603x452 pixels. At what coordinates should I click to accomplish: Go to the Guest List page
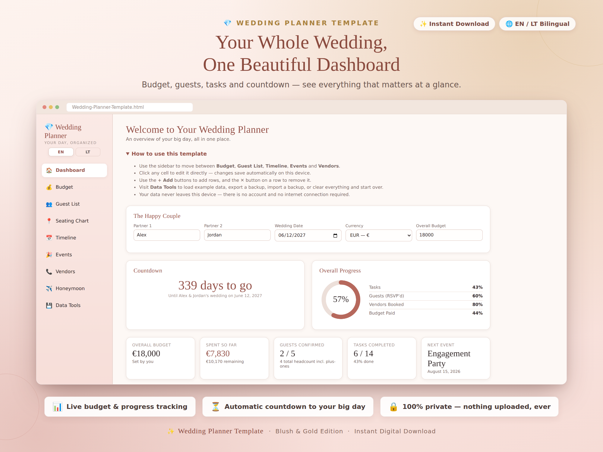point(74,204)
